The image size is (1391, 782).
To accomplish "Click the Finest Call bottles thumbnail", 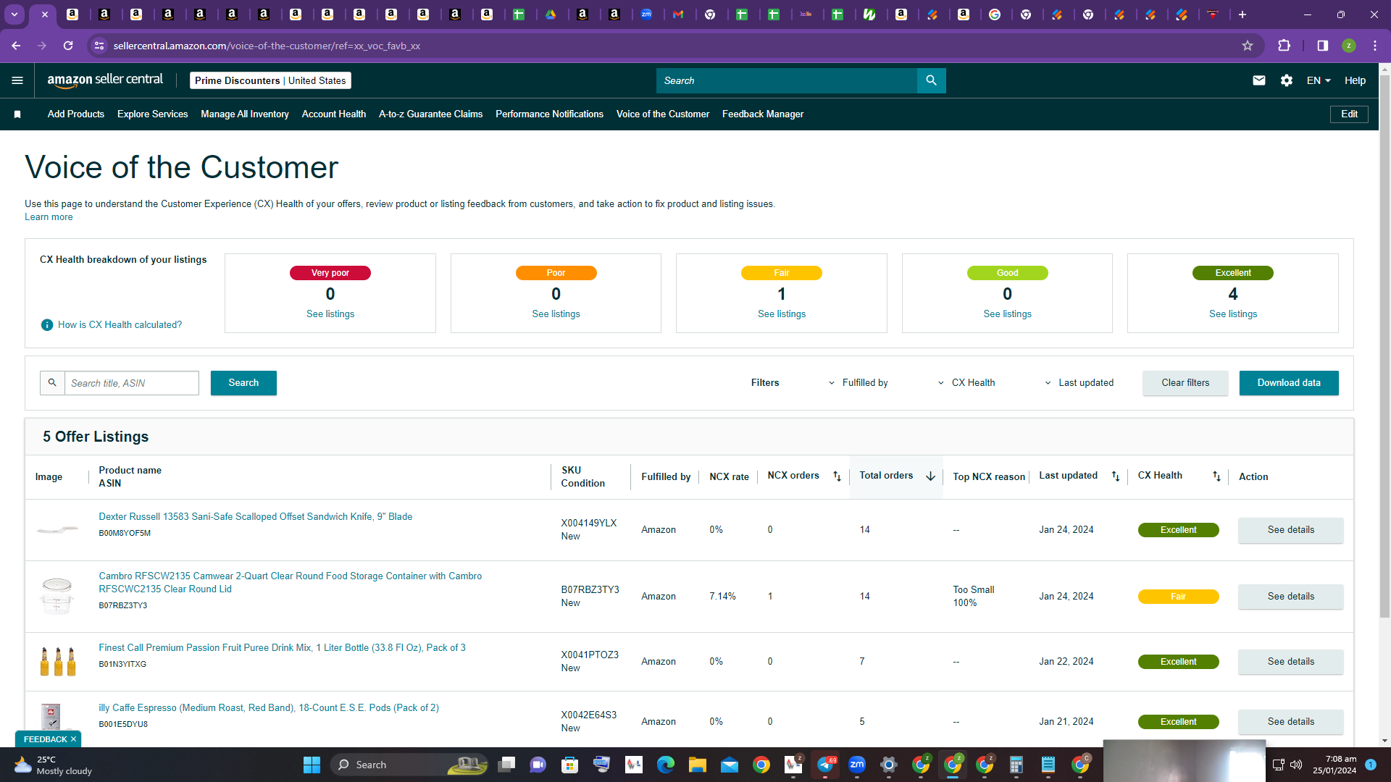I will click(x=58, y=661).
